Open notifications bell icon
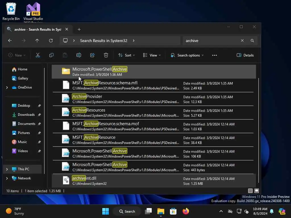 coord(272,211)
